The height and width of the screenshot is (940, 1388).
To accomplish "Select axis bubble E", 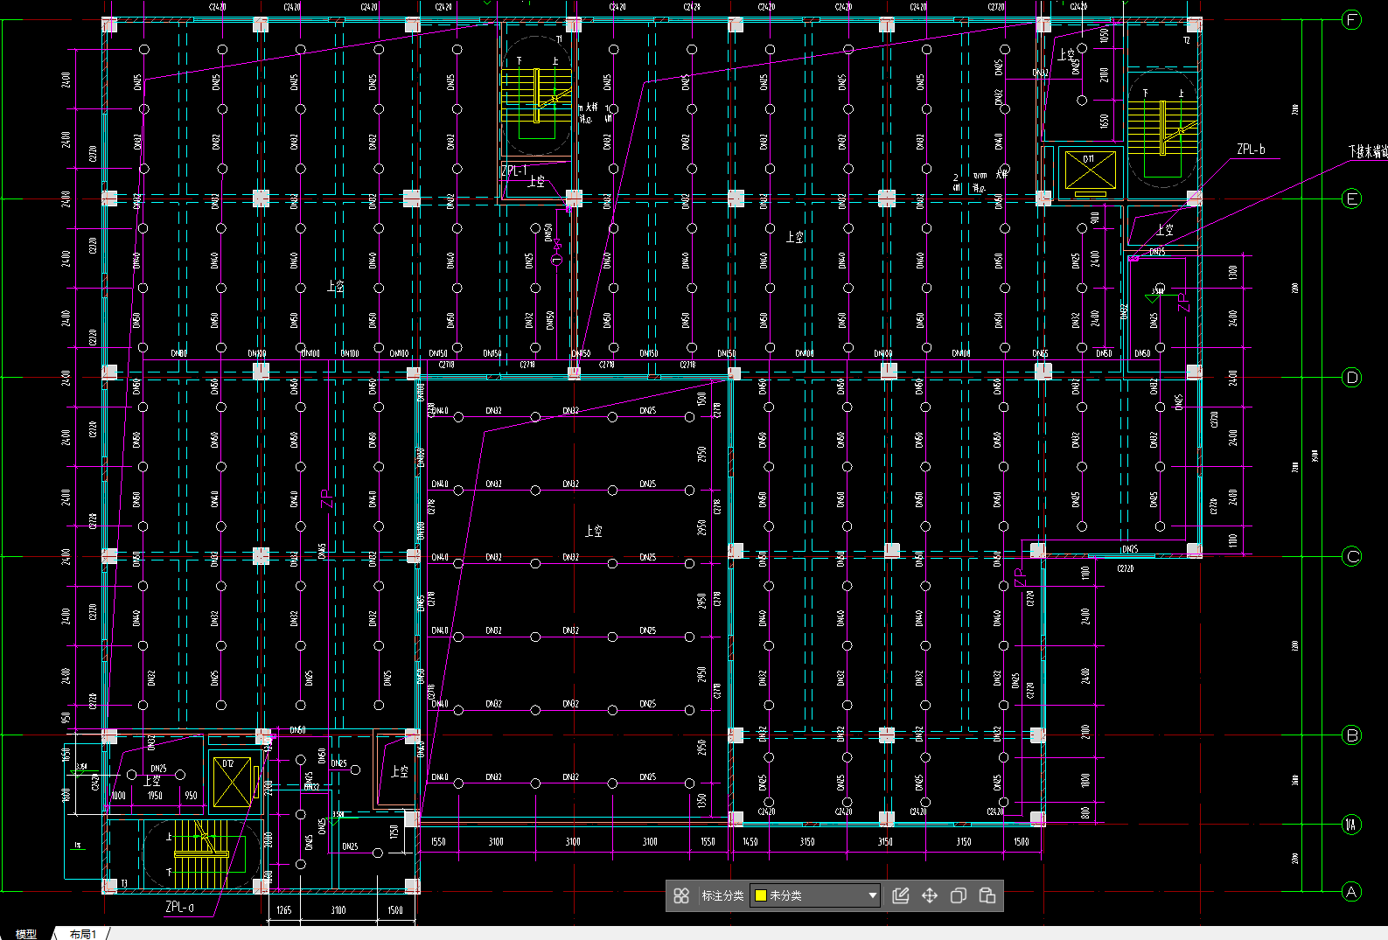I will point(1352,198).
